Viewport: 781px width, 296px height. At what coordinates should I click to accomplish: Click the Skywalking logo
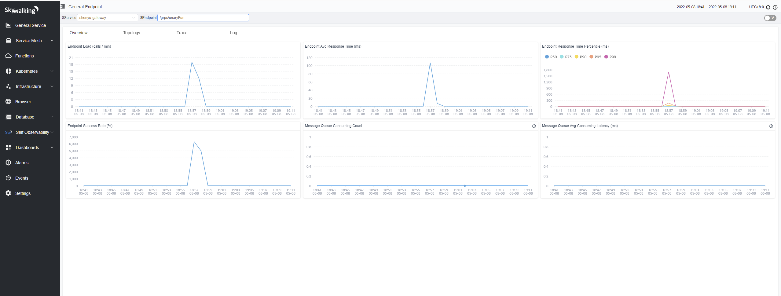[21, 10]
